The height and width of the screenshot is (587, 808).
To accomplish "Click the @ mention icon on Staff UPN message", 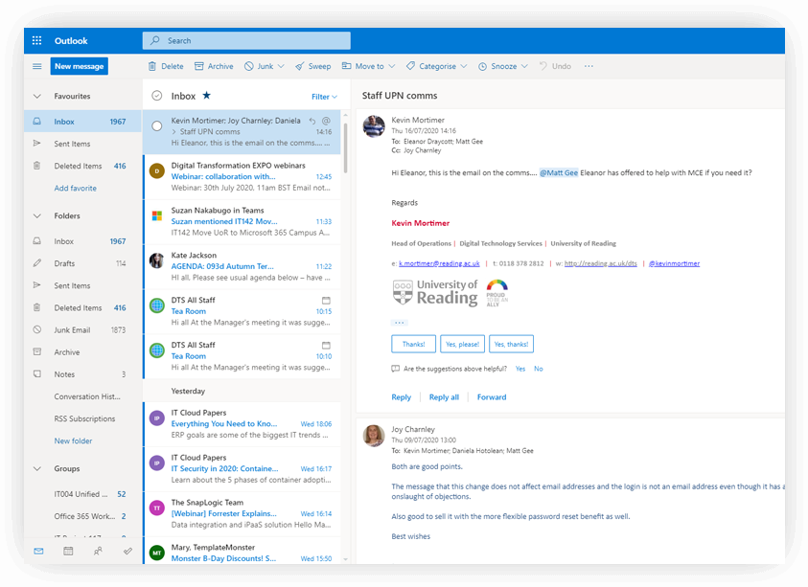I will (x=326, y=121).
